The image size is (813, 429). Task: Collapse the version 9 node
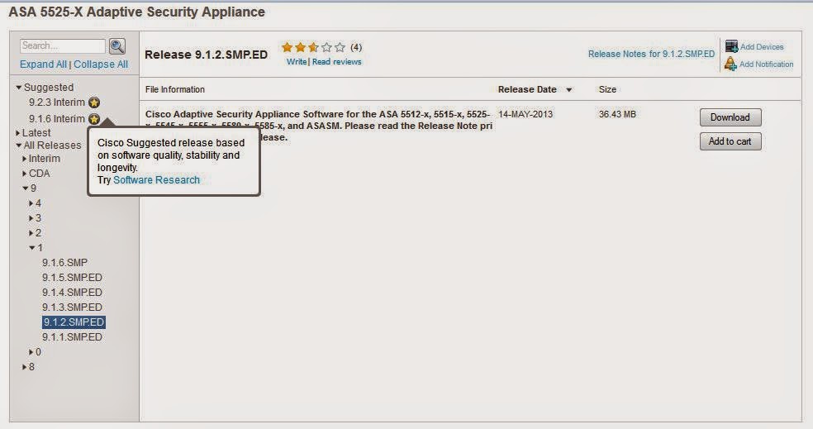coord(26,188)
